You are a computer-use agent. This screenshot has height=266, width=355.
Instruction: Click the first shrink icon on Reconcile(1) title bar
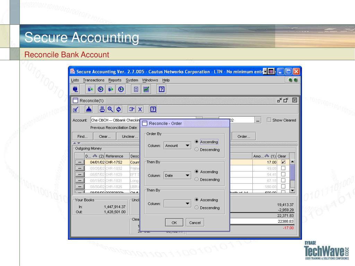tap(280, 100)
